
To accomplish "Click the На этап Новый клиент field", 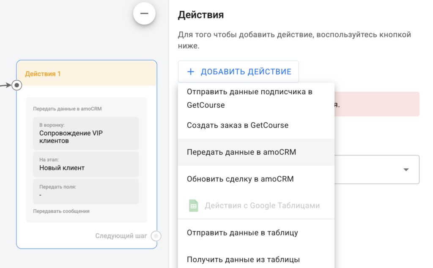I will (86, 164).
